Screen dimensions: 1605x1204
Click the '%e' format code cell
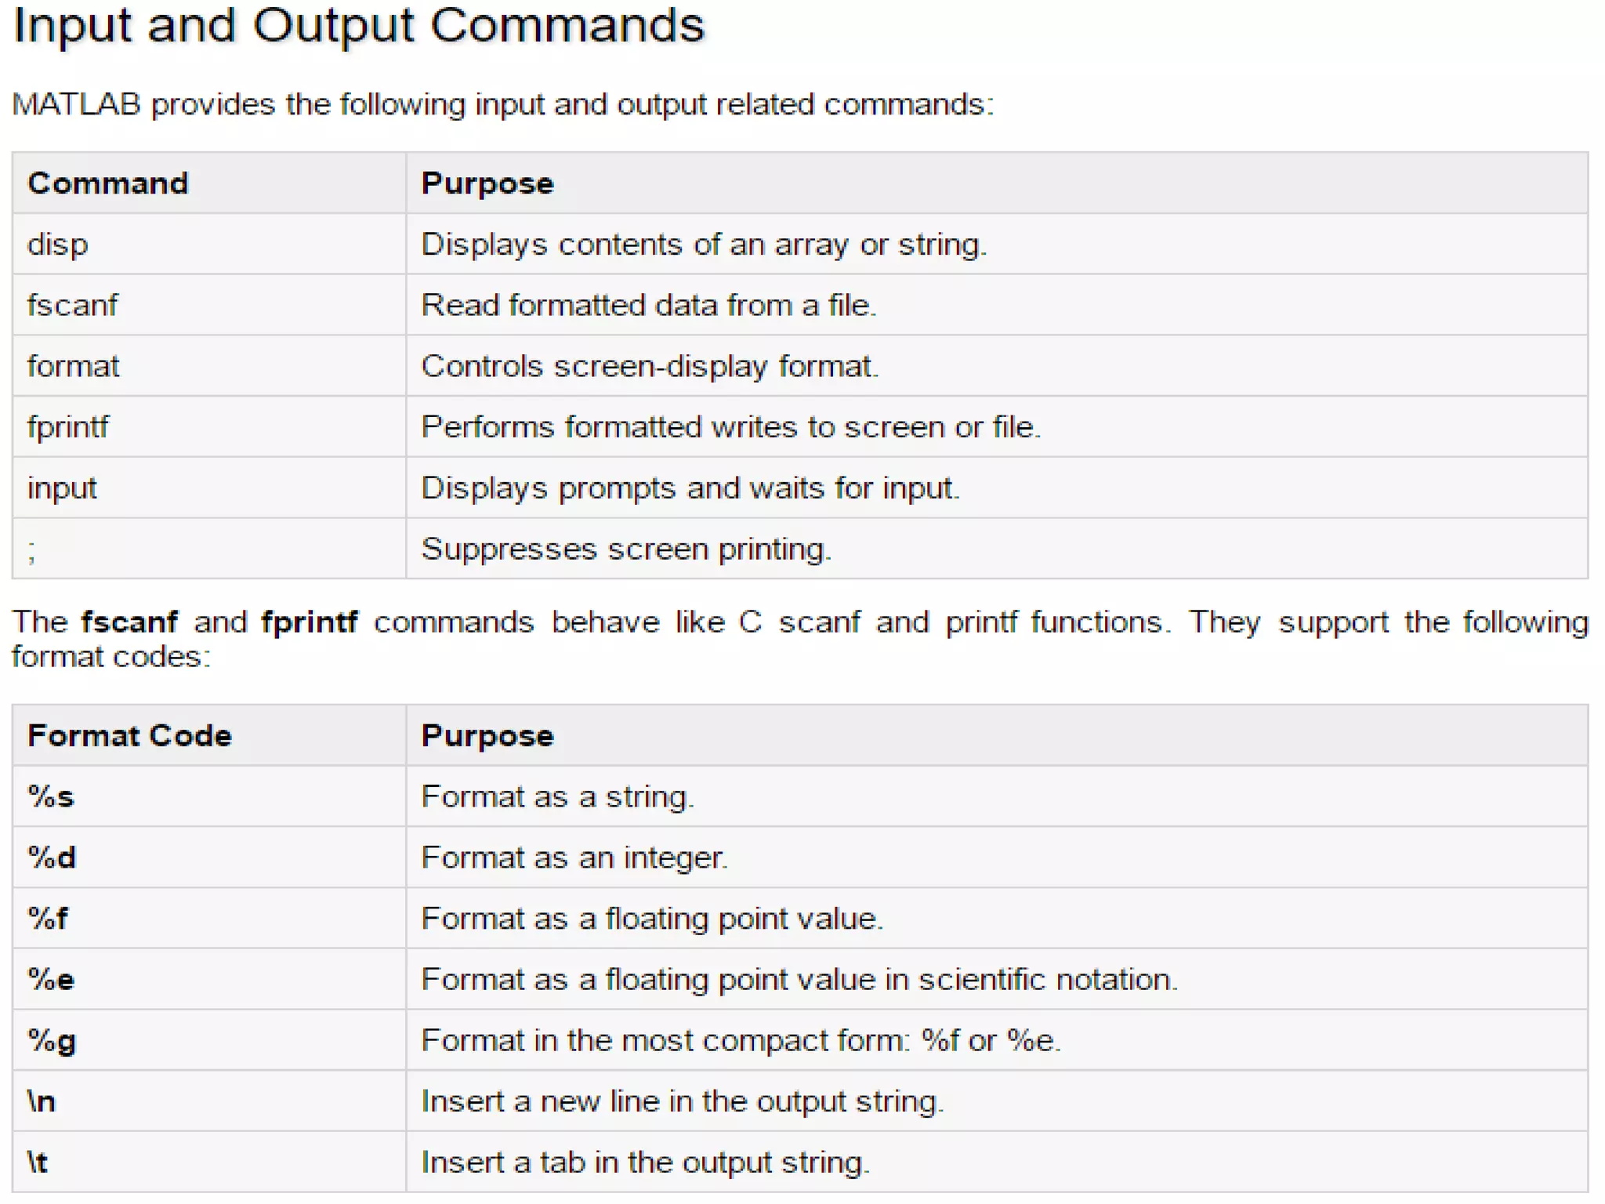pos(209,979)
